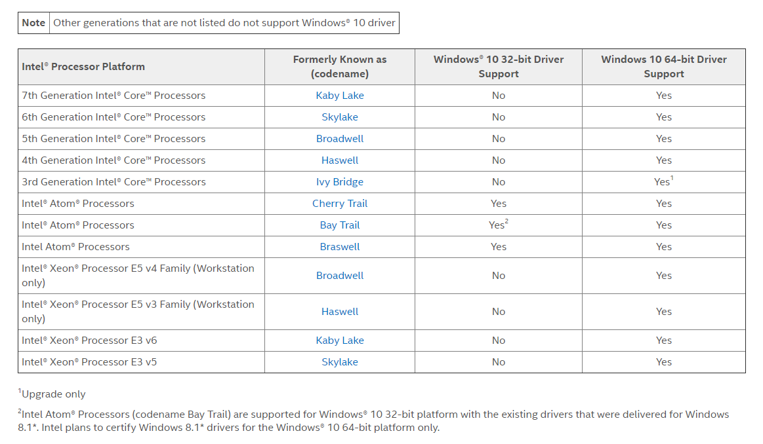Follow the Bay Trail codename link
The width and height of the screenshot is (763, 444).
pos(339,225)
